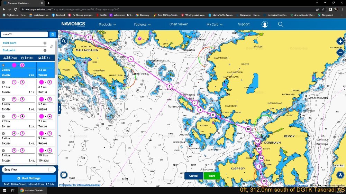
Task: Click Chrome Navionics taskbar button
Action: tap(32, 190)
